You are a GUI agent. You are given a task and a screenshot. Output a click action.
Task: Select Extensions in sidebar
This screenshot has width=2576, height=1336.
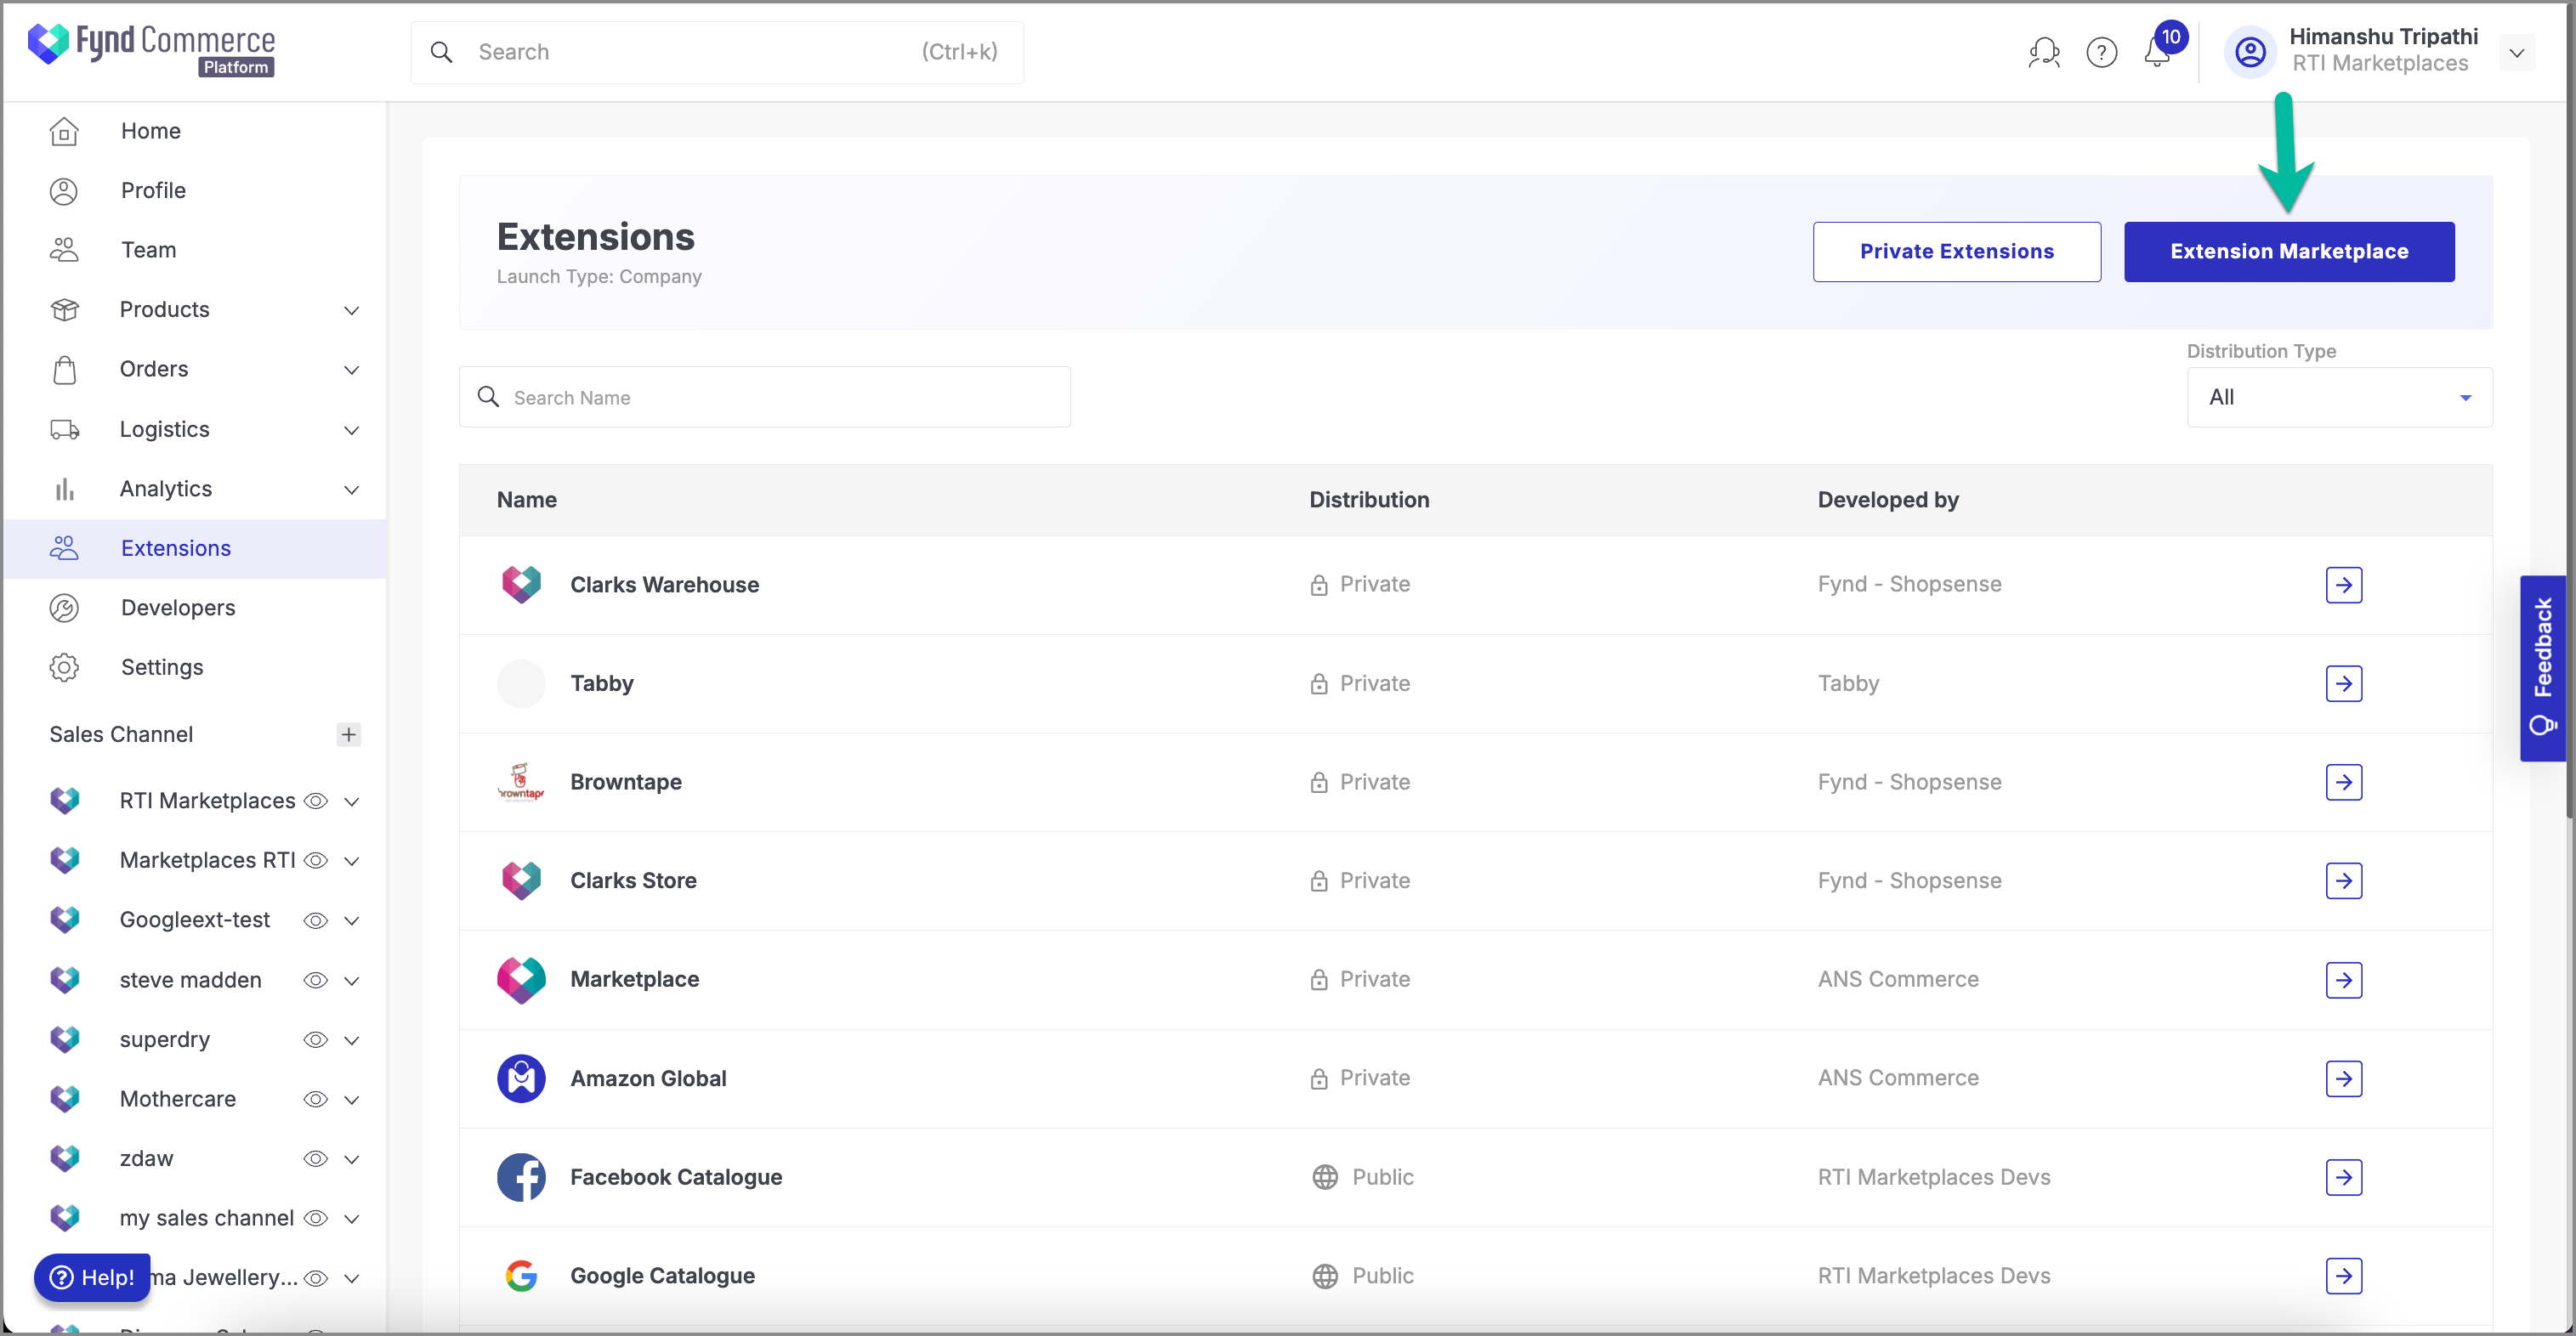[195, 548]
